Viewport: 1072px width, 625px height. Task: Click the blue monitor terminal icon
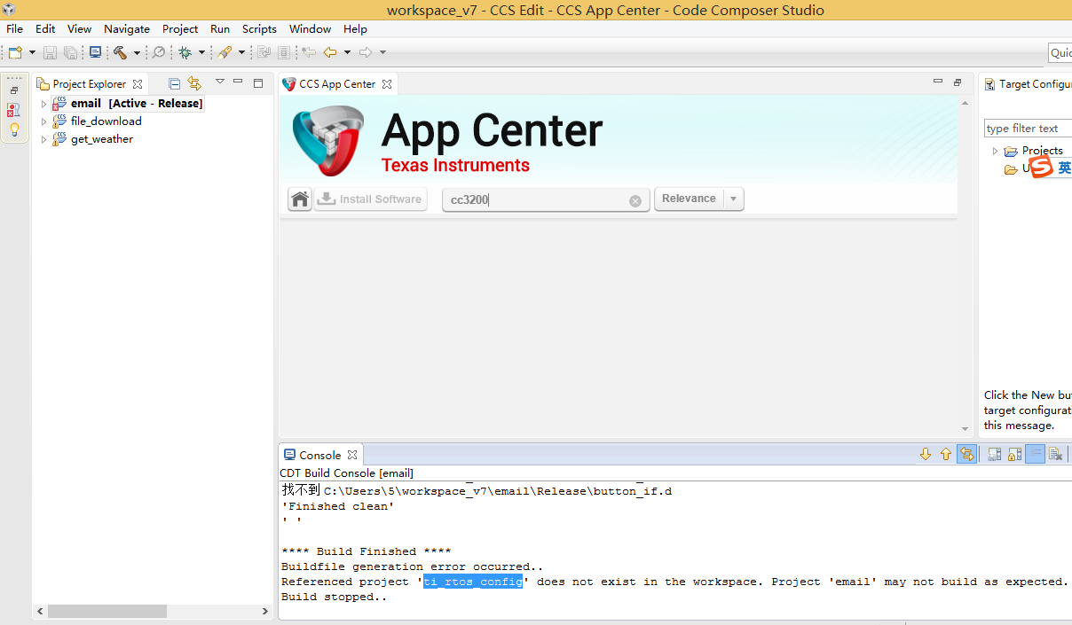[x=95, y=53]
